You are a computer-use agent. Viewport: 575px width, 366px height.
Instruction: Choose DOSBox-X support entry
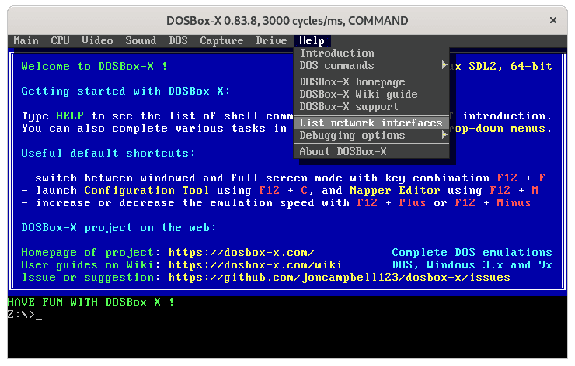[x=371, y=106]
